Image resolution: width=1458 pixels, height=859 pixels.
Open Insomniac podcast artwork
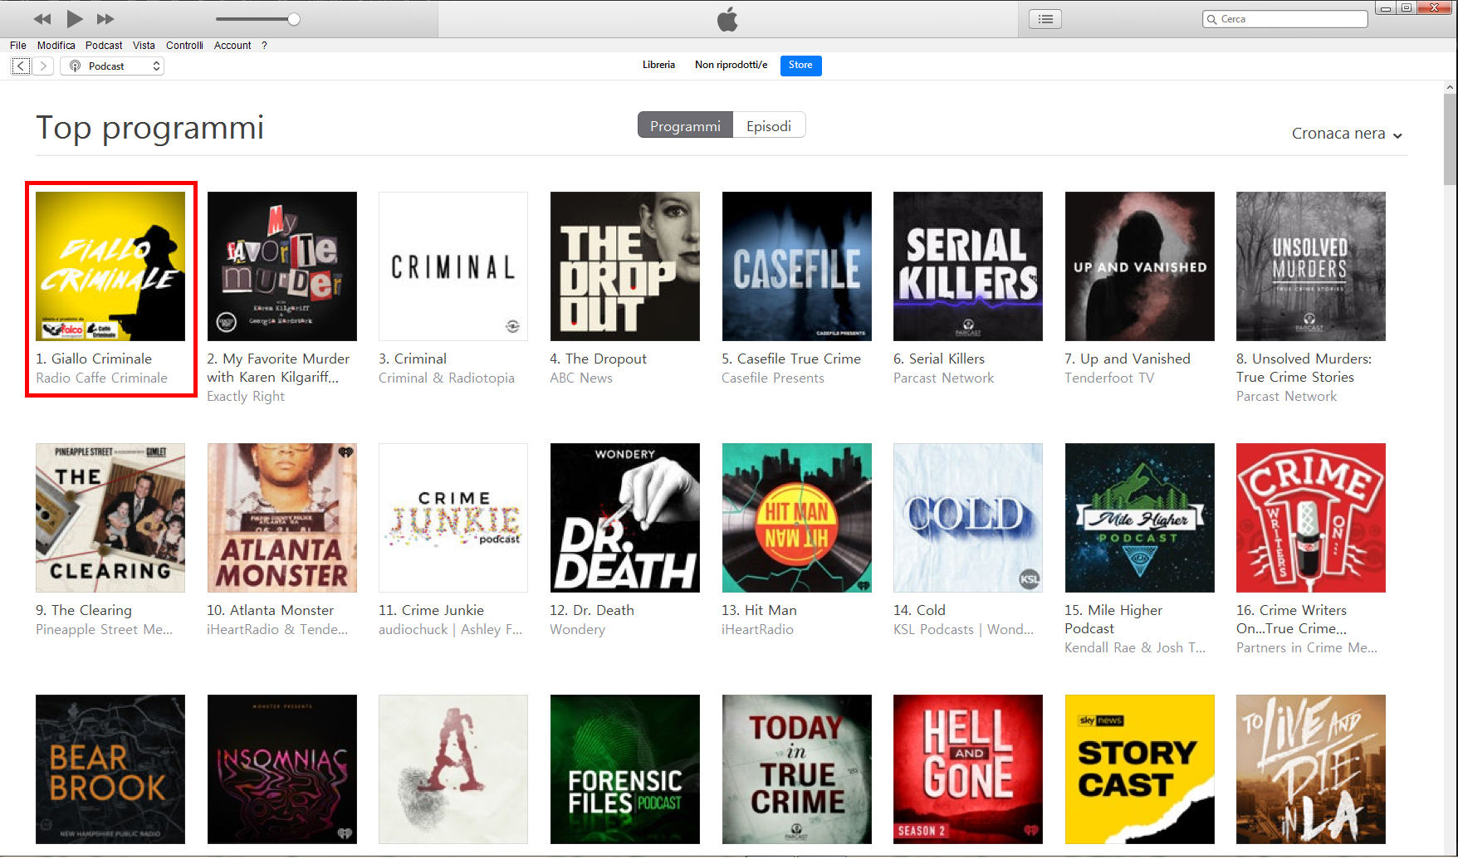pos(282,769)
